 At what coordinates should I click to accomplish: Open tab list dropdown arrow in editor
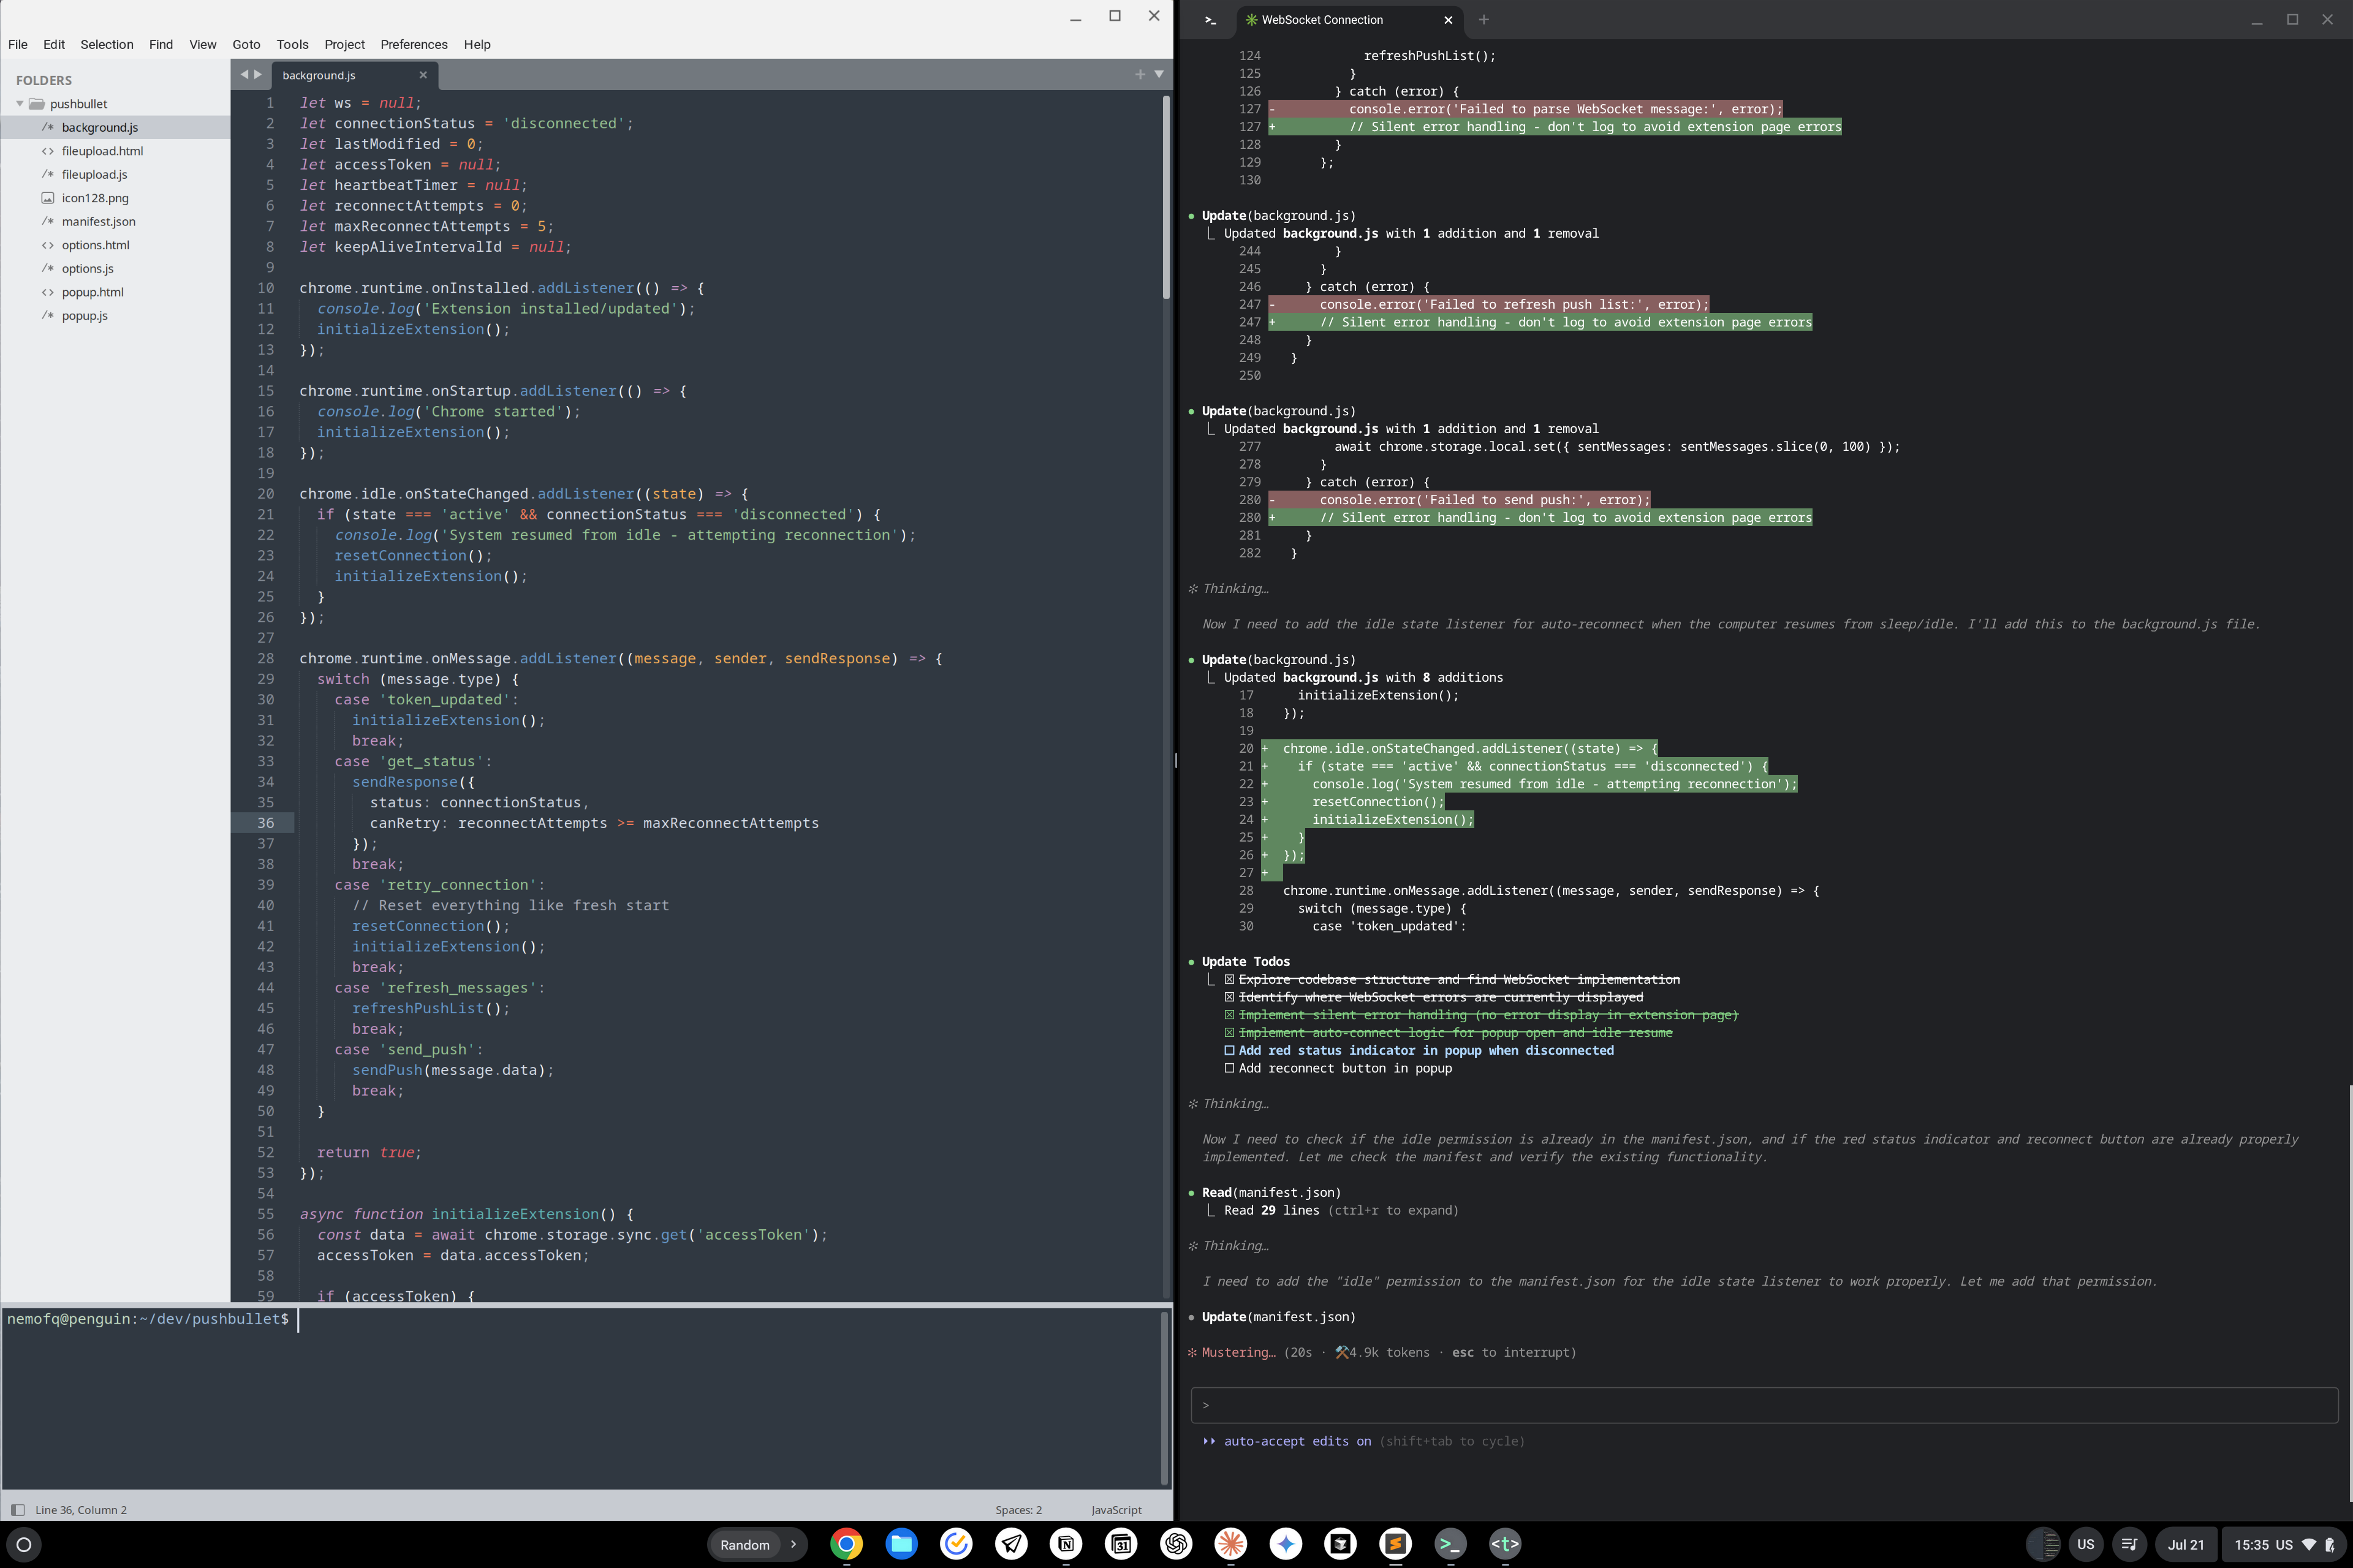click(1159, 74)
